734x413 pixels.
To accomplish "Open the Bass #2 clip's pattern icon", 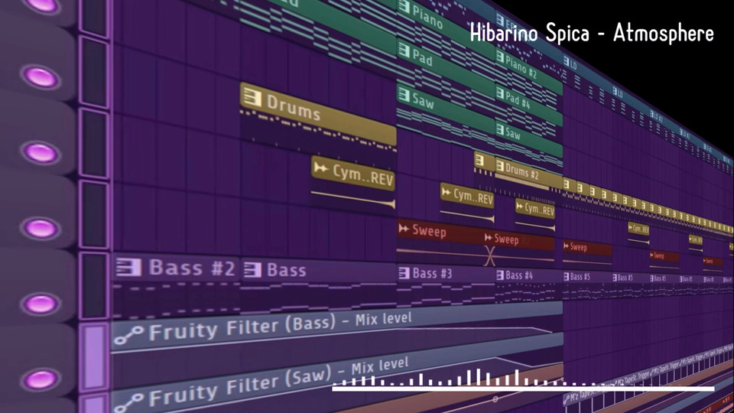I will (128, 268).
